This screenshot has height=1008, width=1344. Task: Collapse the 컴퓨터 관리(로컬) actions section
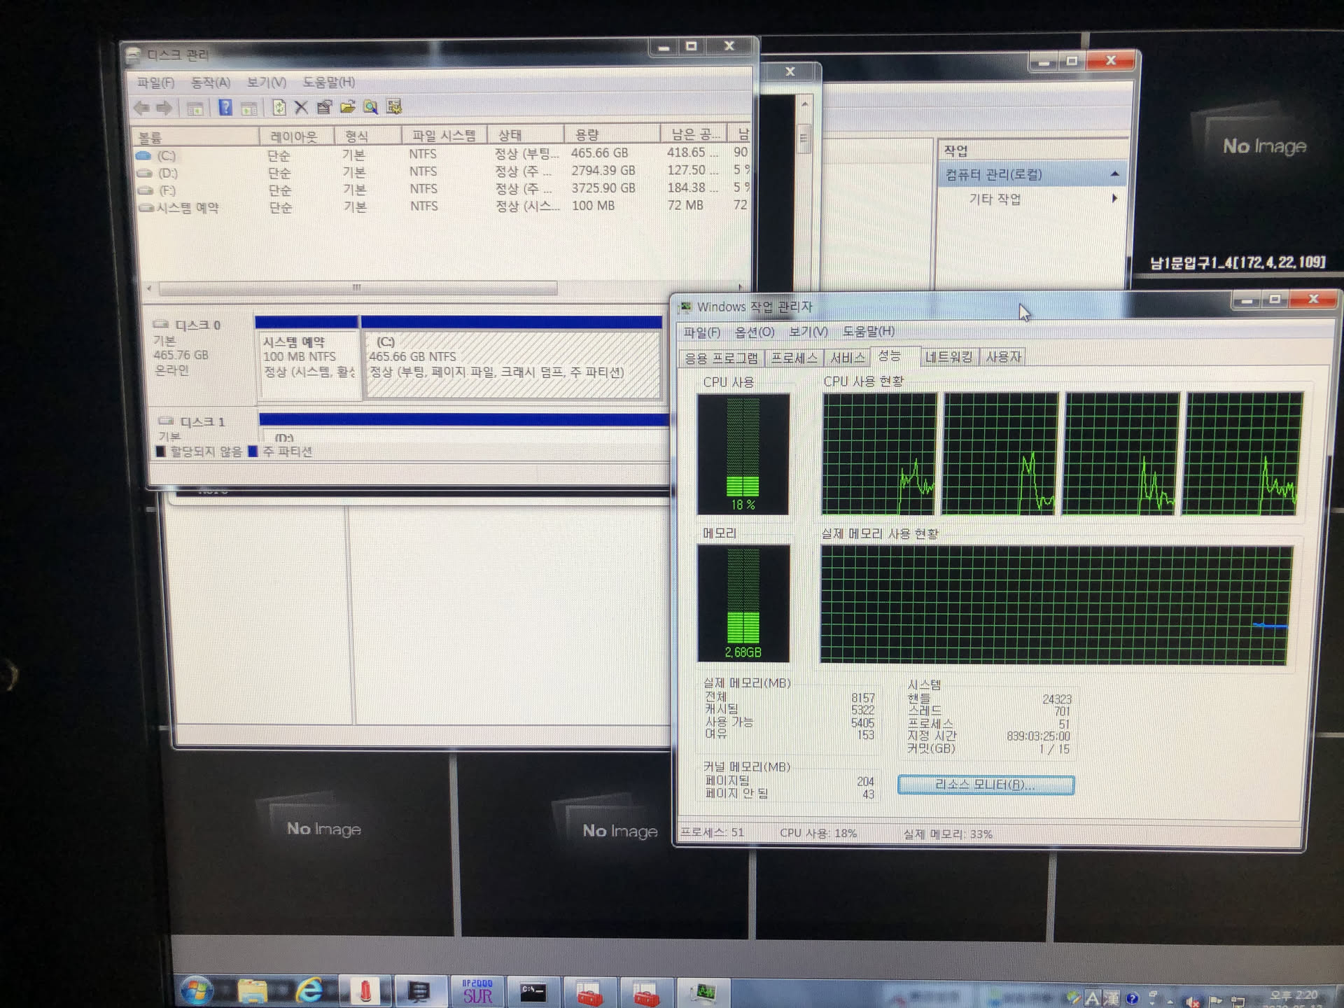1114,174
